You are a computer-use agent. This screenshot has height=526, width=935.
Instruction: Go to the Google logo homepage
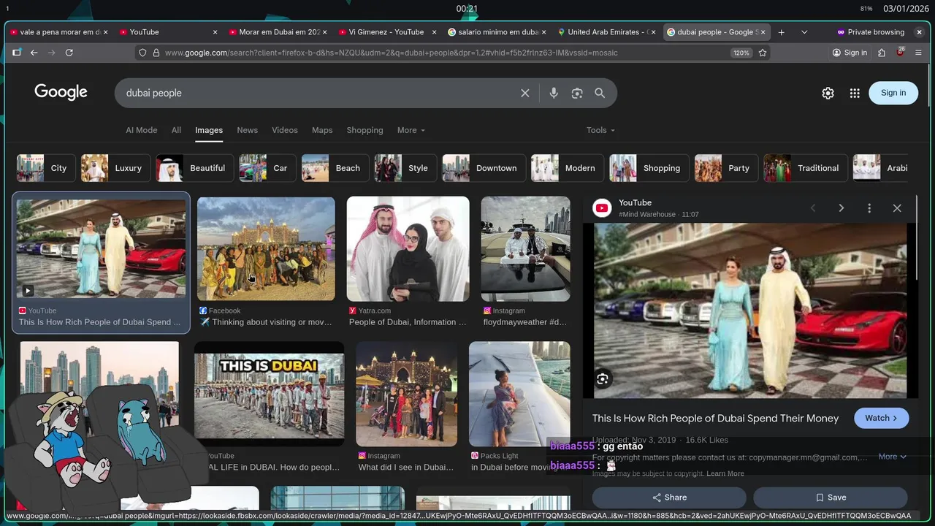click(x=61, y=92)
